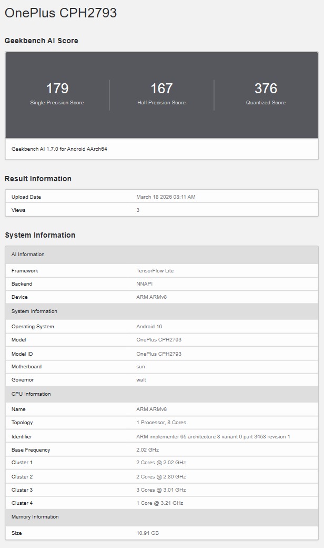Select the 1 Core @ 3.21 GHz value

tap(160, 503)
